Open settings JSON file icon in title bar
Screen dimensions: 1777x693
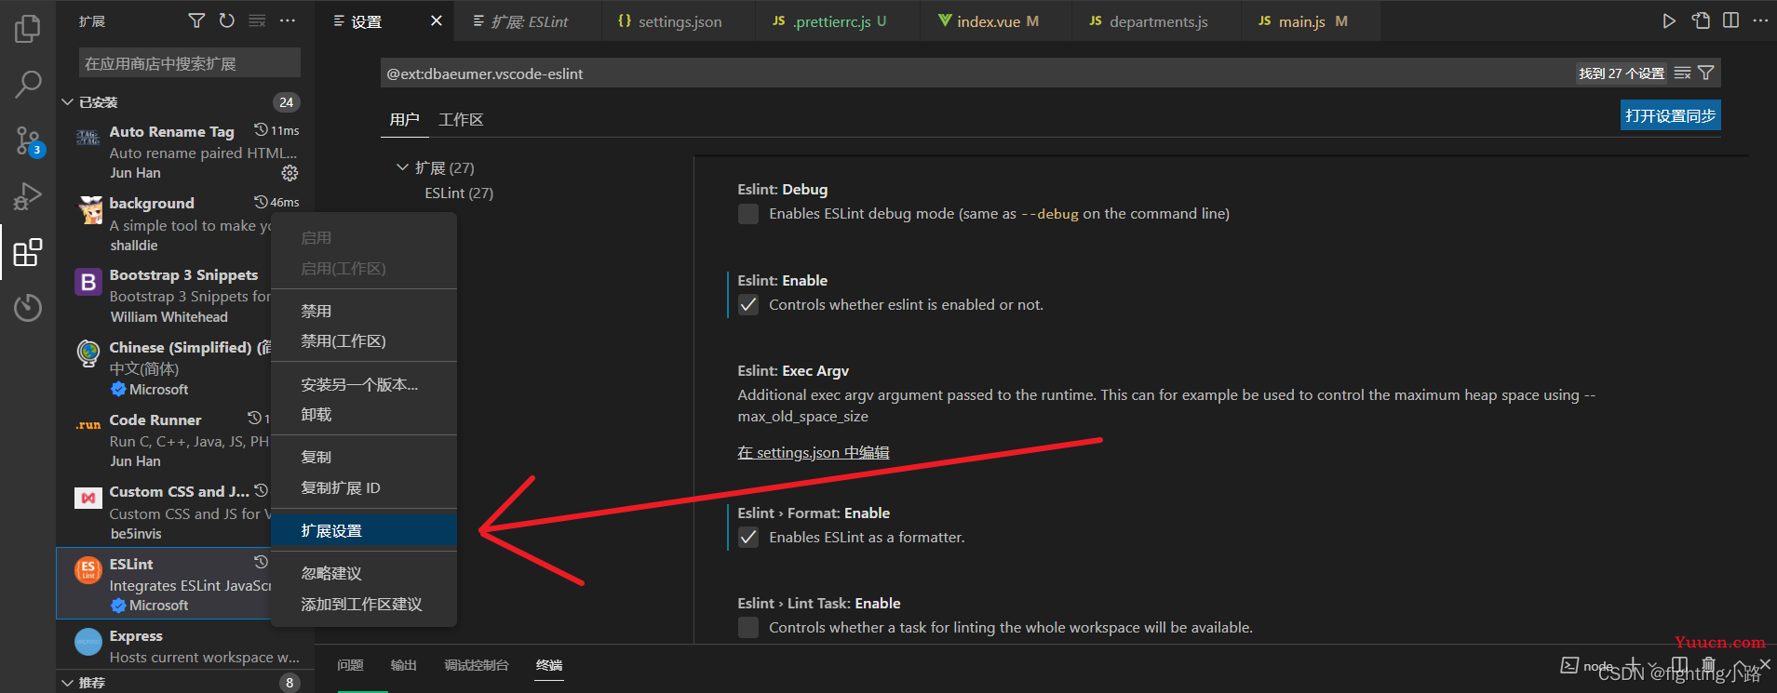point(1701,20)
